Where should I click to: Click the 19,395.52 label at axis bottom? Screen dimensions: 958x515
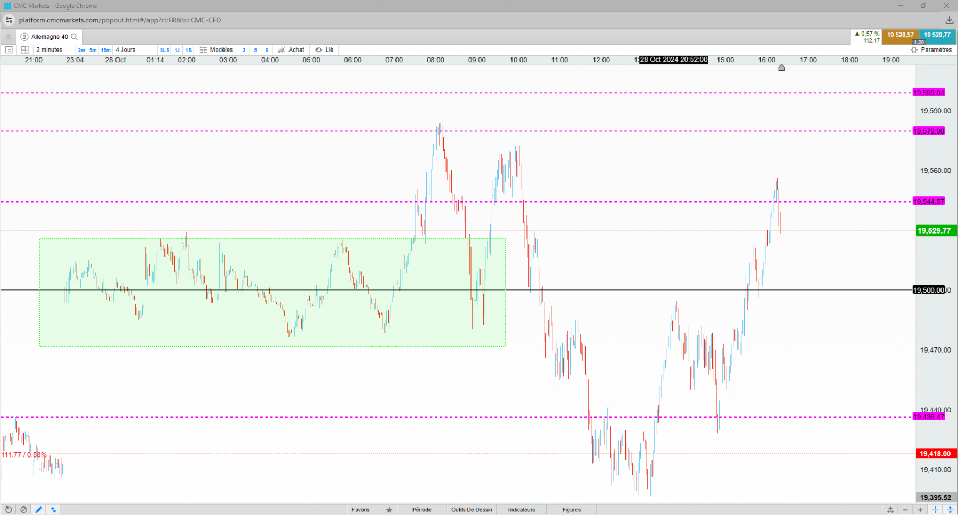936,497
